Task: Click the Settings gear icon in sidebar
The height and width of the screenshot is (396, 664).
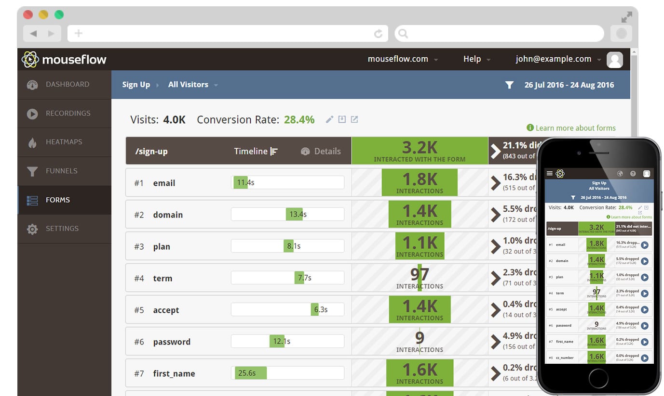Action: [x=32, y=229]
